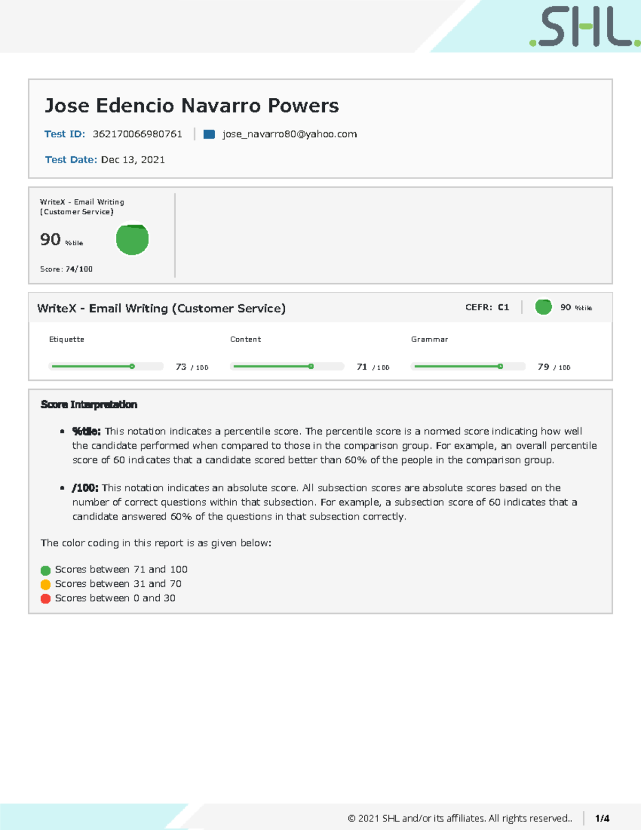Click the page number 1/4 indicator
This screenshot has width=641, height=830.
(x=602, y=818)
